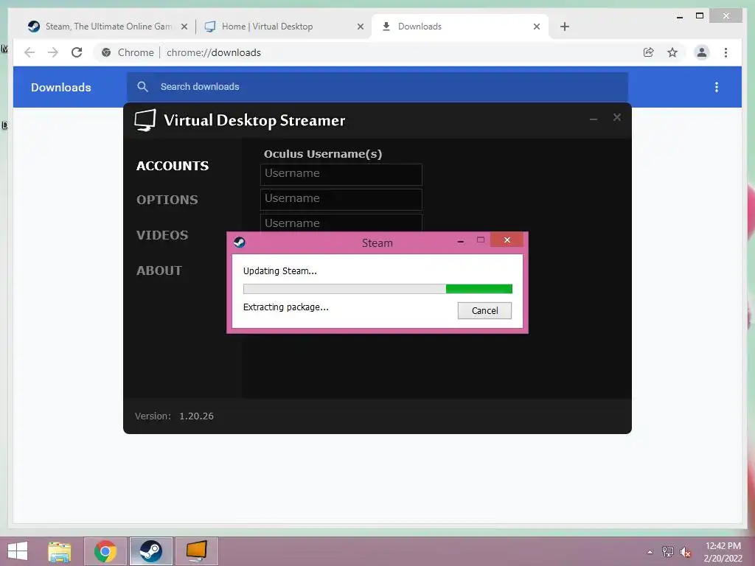
Task: Open the ABOUT section in Virtual Desktop Streamer
Action: pos(159,270)
